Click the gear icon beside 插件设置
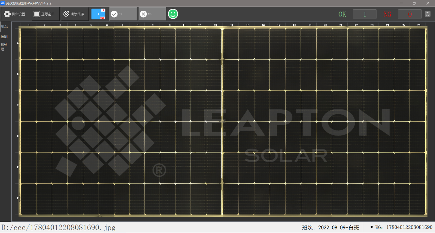435x233 pixels. (x=7, y=14)
